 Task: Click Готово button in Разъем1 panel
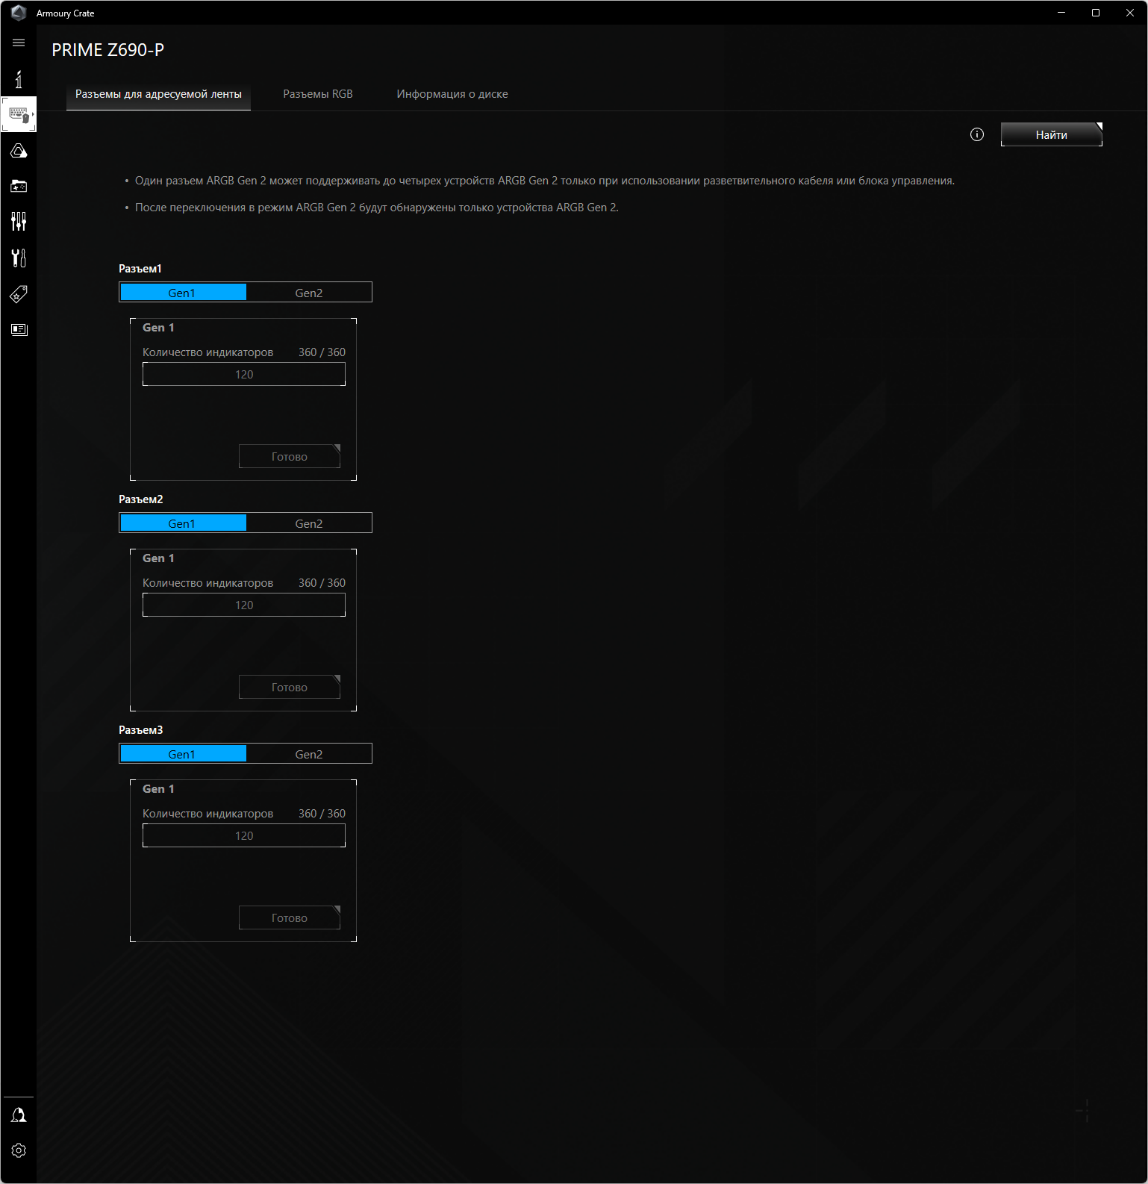coord(290,456)
